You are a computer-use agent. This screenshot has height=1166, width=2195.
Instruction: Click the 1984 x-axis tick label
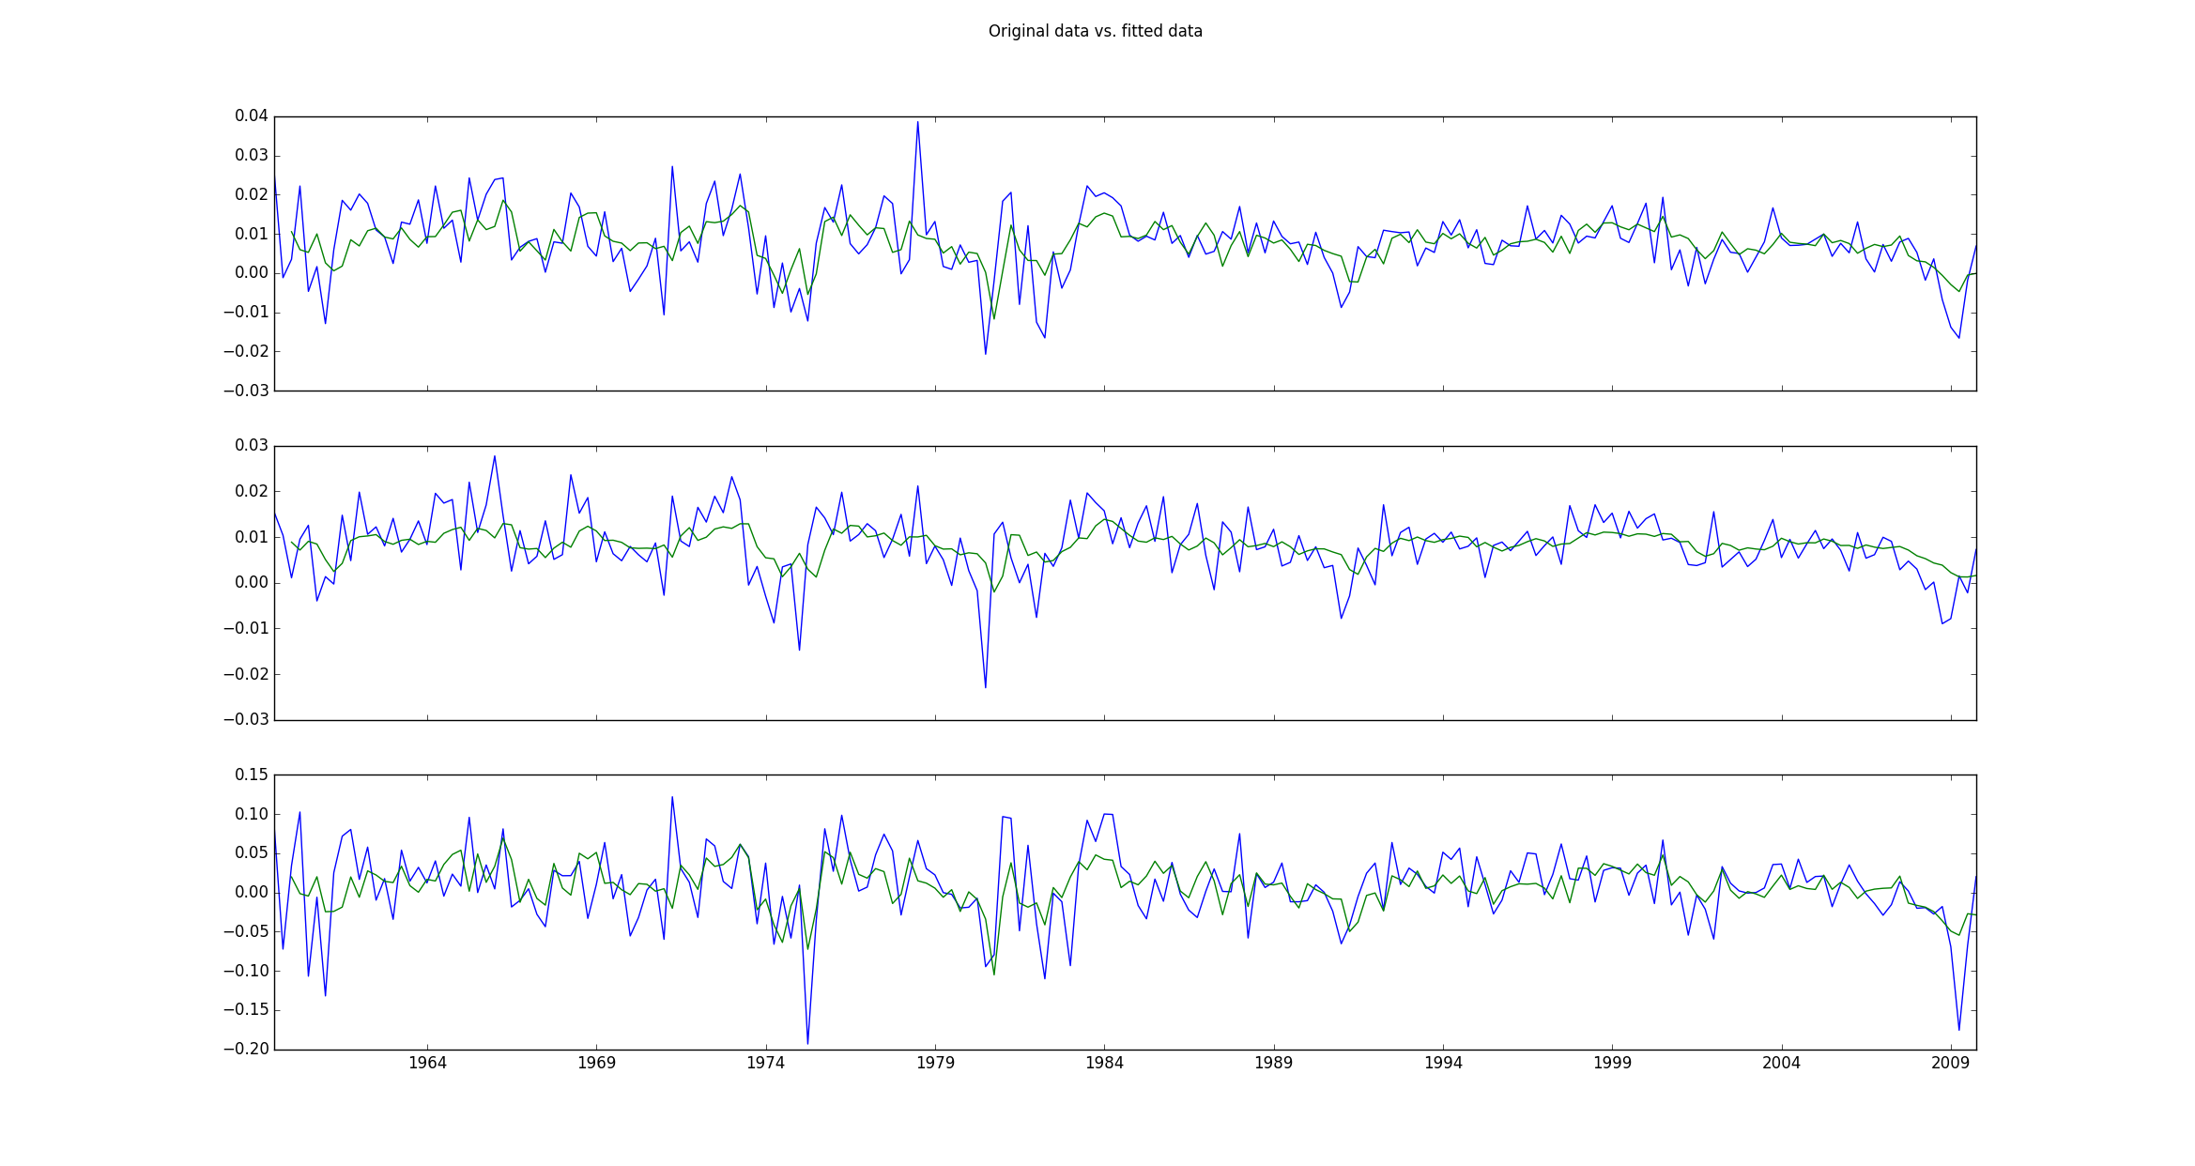click(x=1104, y=1063)
